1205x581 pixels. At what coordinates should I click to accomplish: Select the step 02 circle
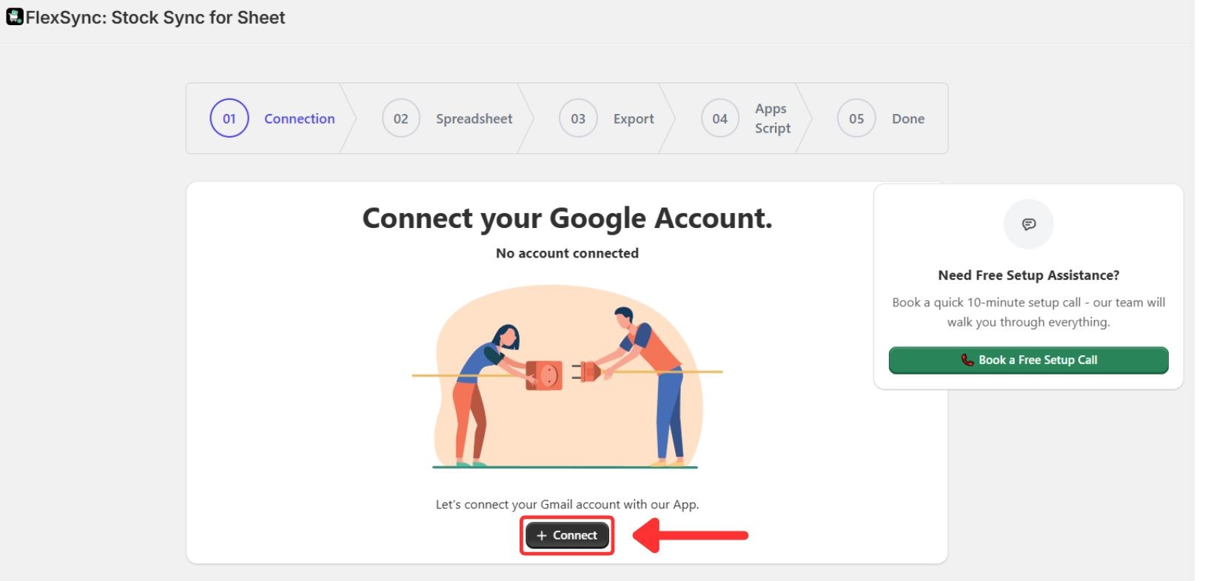coord(400,118)
